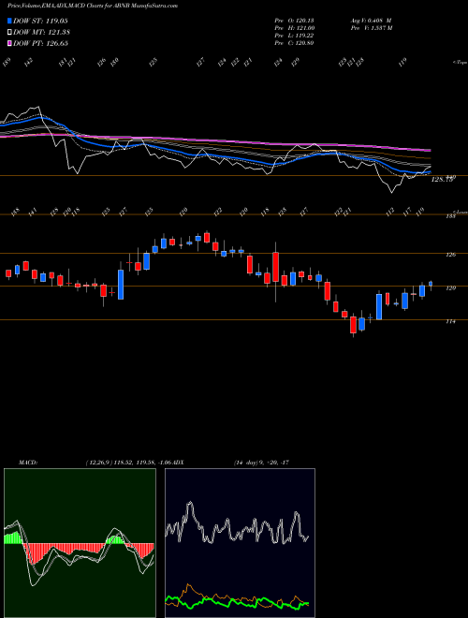Click the 'Pre C: 120.89' close value
Screen dimensions: 468x618
point(294,43)
